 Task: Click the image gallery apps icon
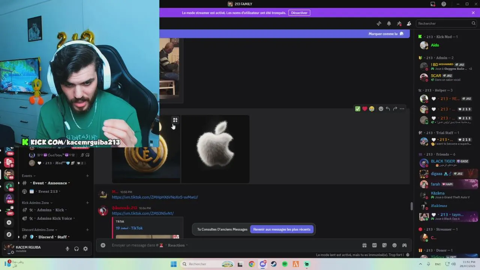pyautogui.click(x=175, y=120)
